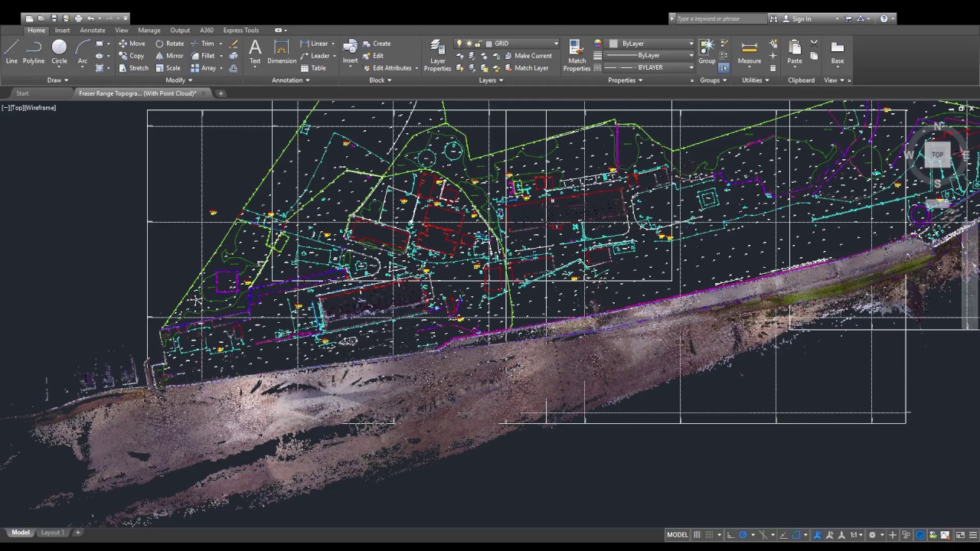Open the Express Tools tab
Viewport: 980px width, 551px height.
point(241,31)
